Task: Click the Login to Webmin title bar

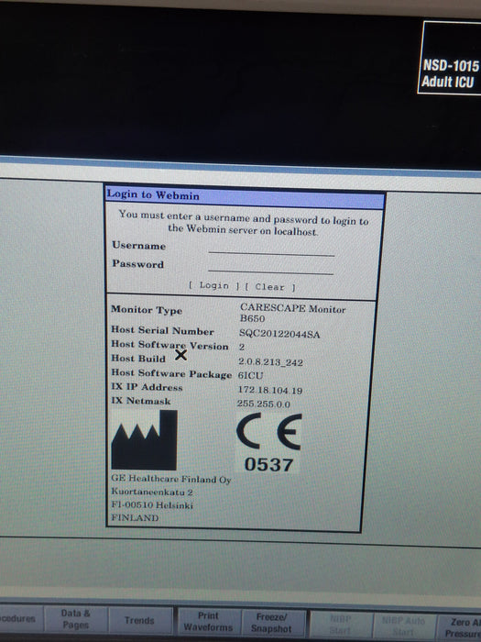Action: pos(245,197)
